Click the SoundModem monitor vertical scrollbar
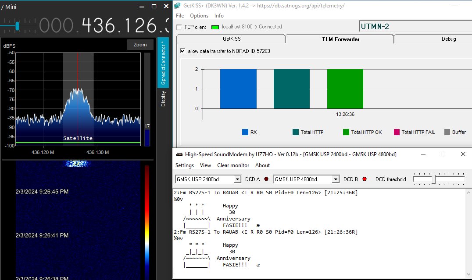The height and width of the screenshot is (280, 472). [x=468, y=233]
